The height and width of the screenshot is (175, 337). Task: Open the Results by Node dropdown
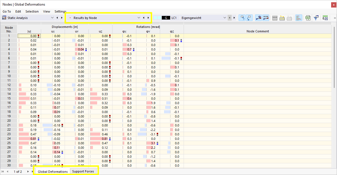[x=139, y=18]
